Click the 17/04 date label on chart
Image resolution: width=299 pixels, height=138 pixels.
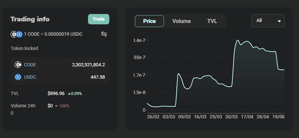tap(247, 117)
